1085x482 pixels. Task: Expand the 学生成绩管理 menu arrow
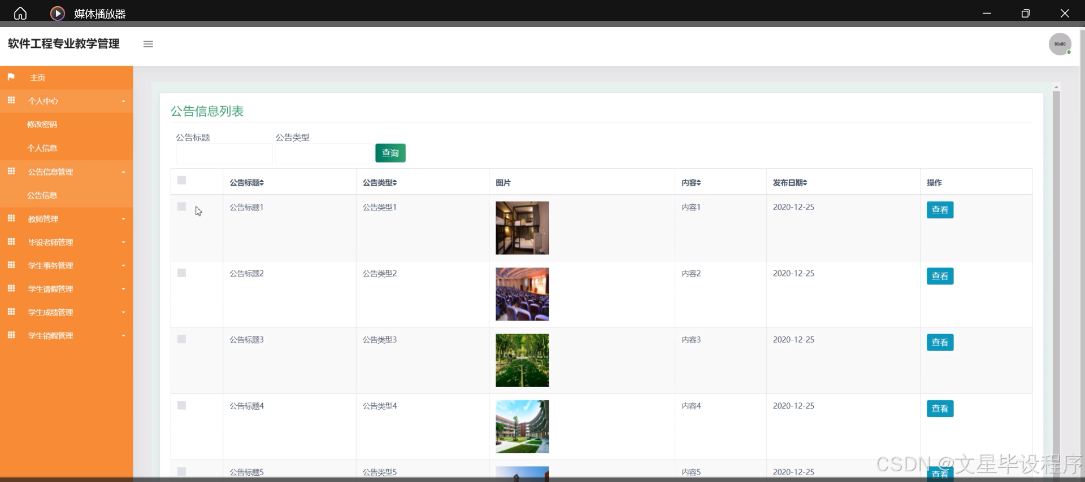click(x=123, y=313)
